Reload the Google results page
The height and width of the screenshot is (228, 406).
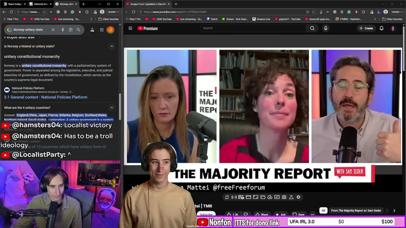click(11, 12)
